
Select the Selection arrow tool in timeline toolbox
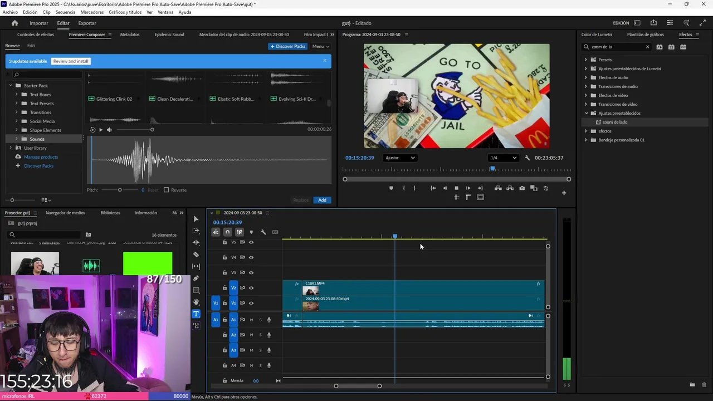tap(196, 219)
